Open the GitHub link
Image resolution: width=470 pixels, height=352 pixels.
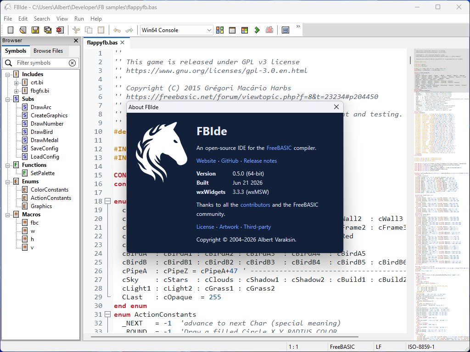229,161
